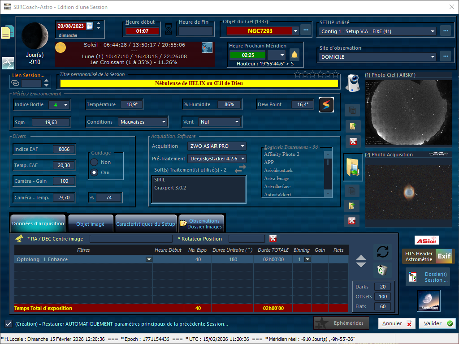This screenshot has height=344, width=459.
Task: Click the Valider button
Action: 437,323
